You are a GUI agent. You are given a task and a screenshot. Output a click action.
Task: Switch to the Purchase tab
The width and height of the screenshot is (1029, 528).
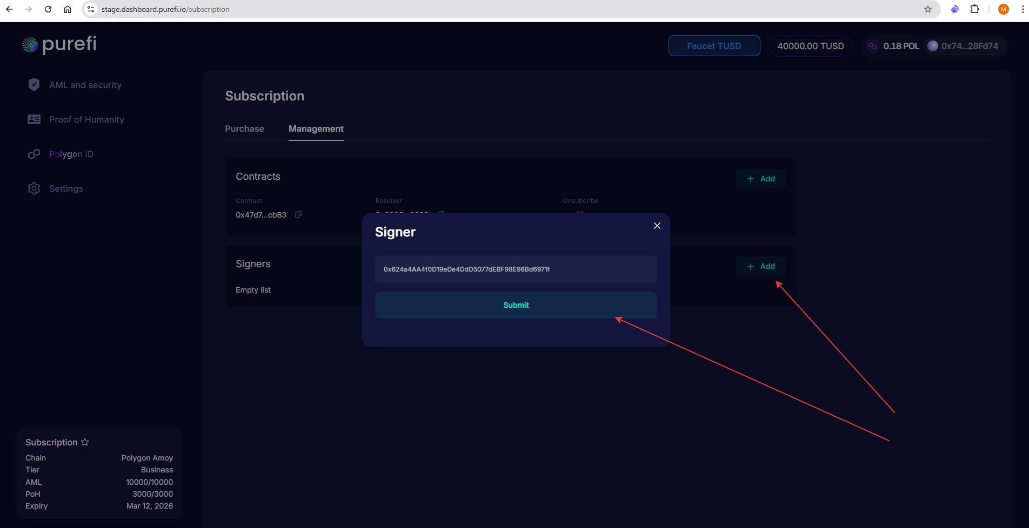click(x=244, y=128)
